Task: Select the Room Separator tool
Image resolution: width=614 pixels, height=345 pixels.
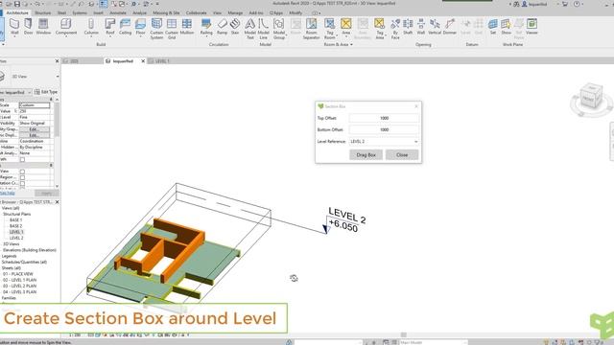Action: 311,28
